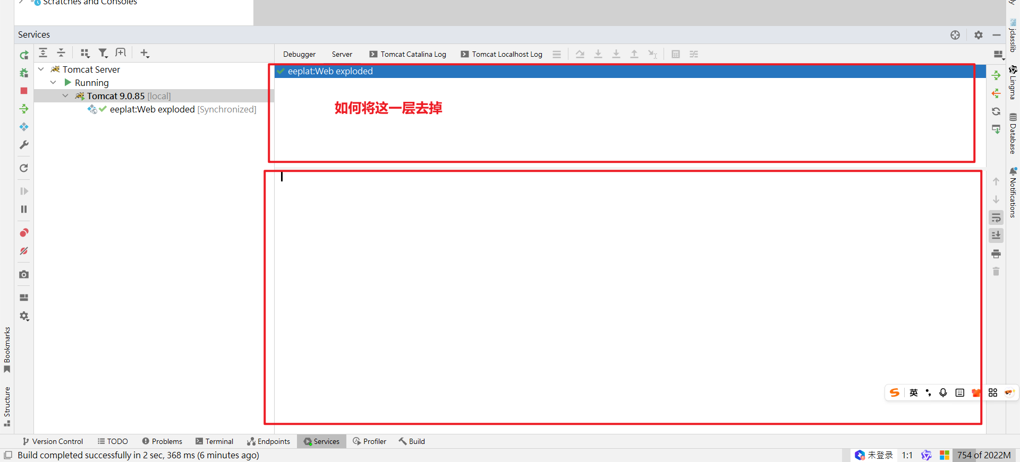Click the Step Out up-arrow icon
The height and width of the screenshot is (462, 1020).
coord(634,54)
